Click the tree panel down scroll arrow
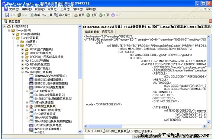Viewport: 213px width, 140px height. click(x=80, y=131)
